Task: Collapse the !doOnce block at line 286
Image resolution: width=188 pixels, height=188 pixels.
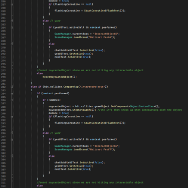Action: coord(12,100)
